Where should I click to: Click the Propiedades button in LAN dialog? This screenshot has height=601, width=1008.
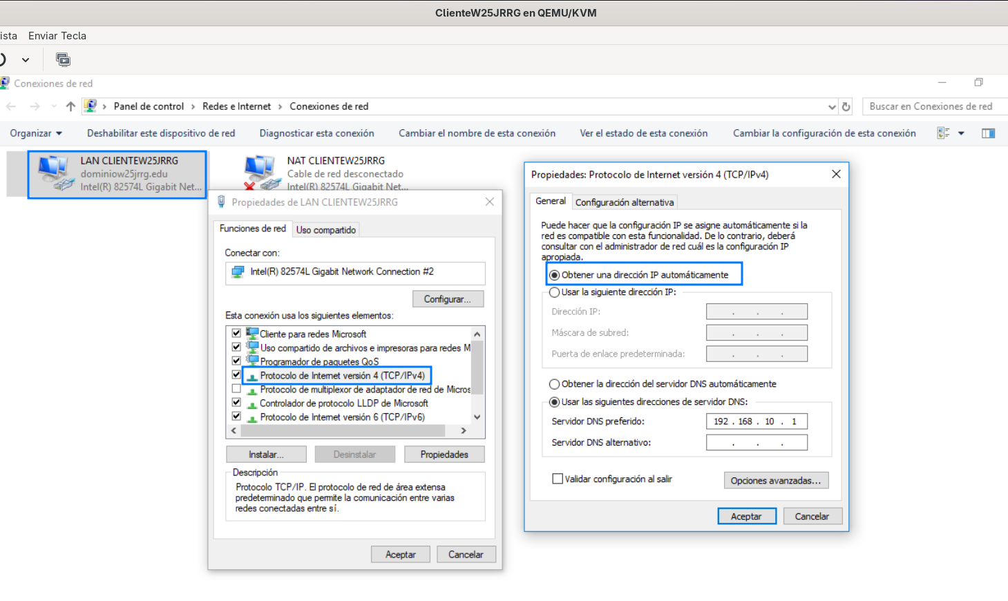point(444,455)
